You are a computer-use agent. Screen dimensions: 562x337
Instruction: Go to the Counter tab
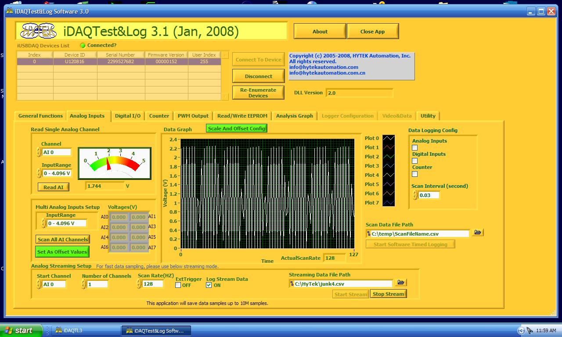(159, 116)
